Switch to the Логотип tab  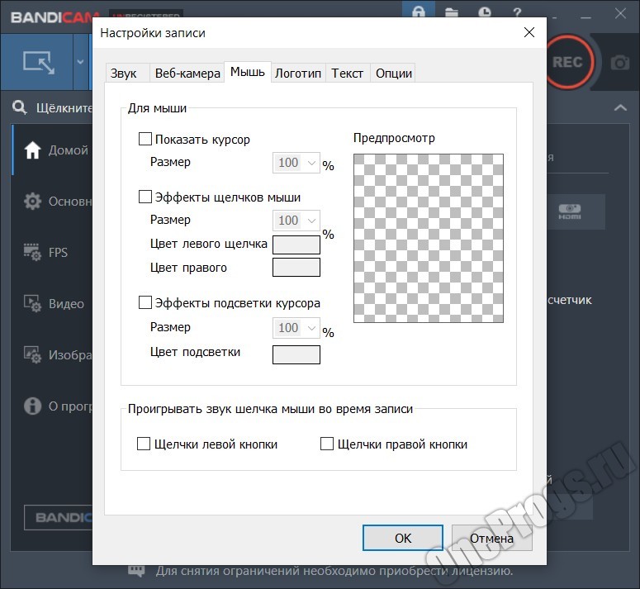(x=297, y=73)
